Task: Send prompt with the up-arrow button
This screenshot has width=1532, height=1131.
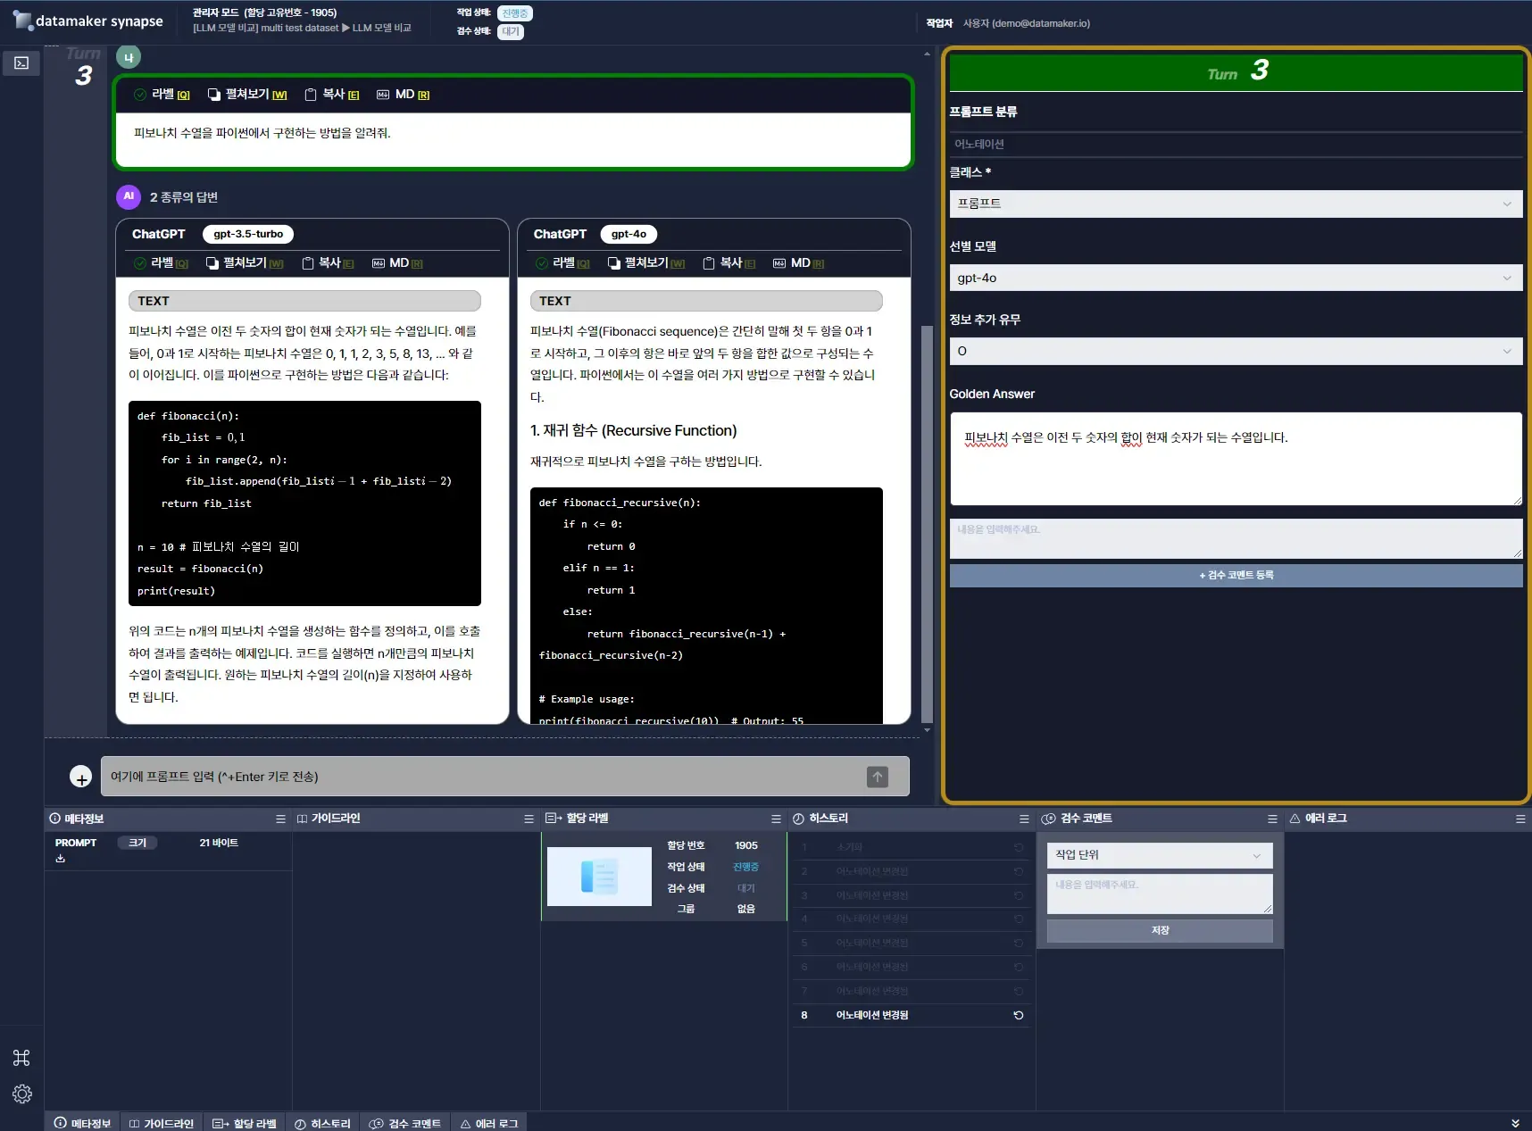Action: coord(877,777)
